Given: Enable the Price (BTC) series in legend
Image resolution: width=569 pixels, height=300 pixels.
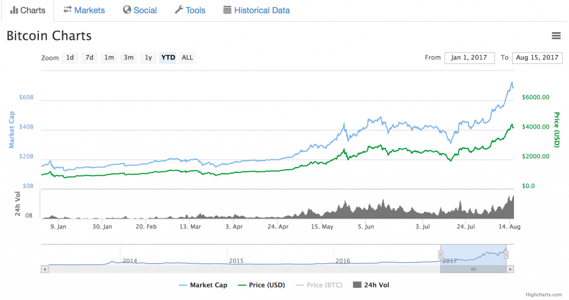Looking at the screenshot, I should [x=319, y=285].
